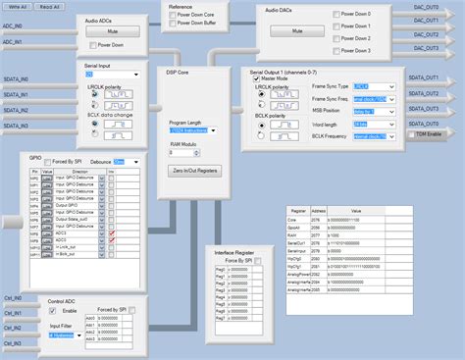This screenshot has width=465, height=360.
Task: Select second LRCLK polarity radio in Serial Output 1
Action: coord(261,105)
